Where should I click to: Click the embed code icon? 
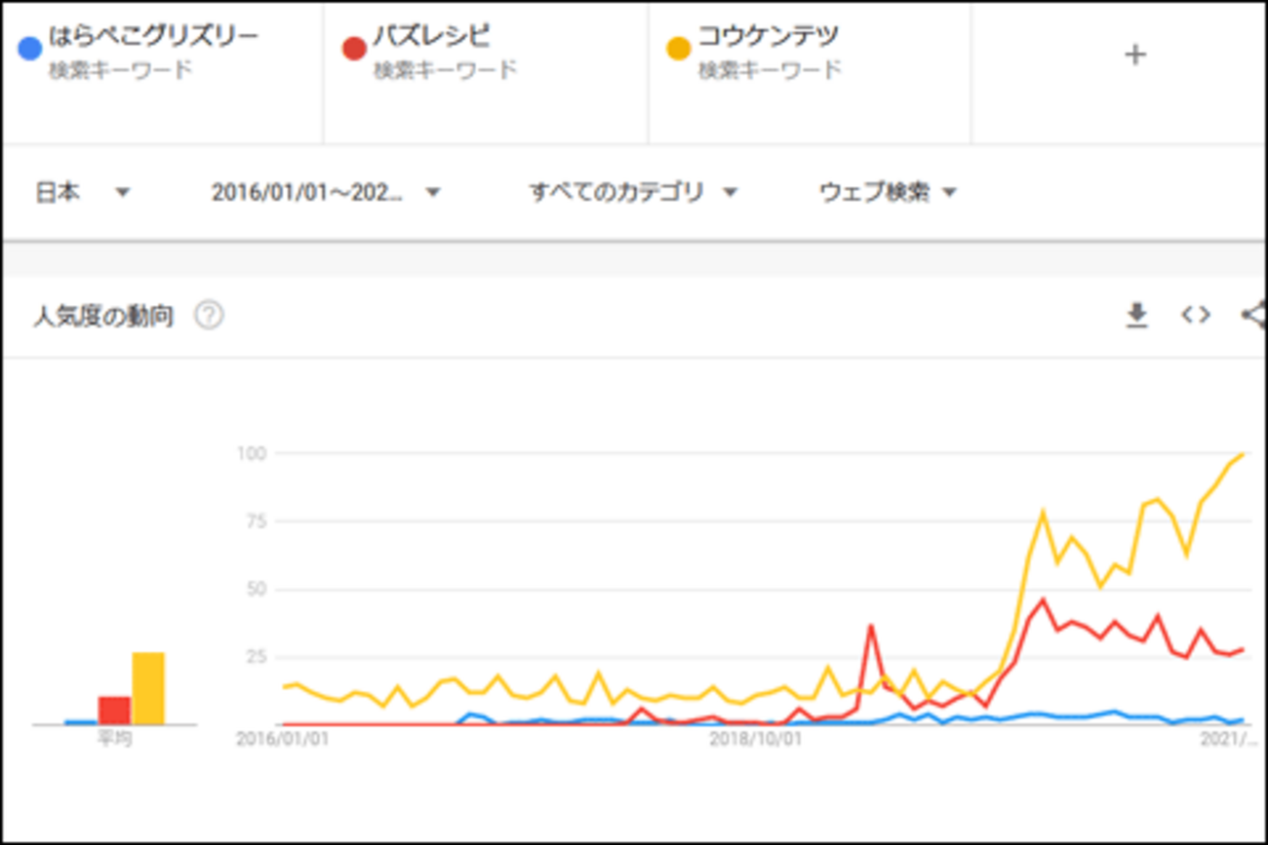pos(1196,315)
